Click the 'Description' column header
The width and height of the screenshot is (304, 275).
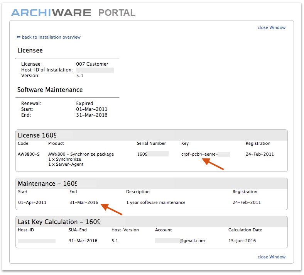(x=138, y=192)
